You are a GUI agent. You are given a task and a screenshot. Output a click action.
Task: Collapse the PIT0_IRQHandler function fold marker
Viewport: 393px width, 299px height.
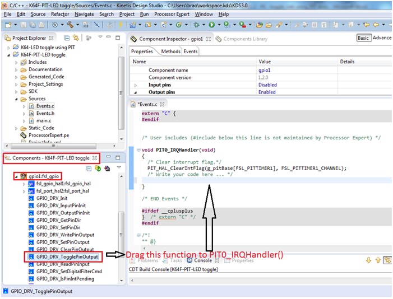click(x=138, y=150)
